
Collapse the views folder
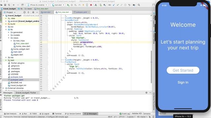tap(9, 38)
